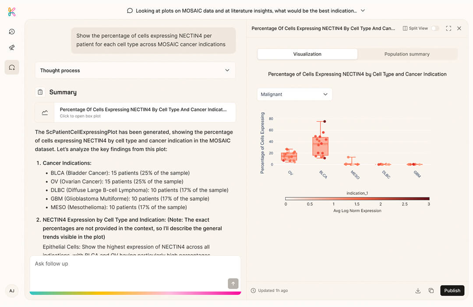Download the NECTIN4 plot

click(418, 290)
